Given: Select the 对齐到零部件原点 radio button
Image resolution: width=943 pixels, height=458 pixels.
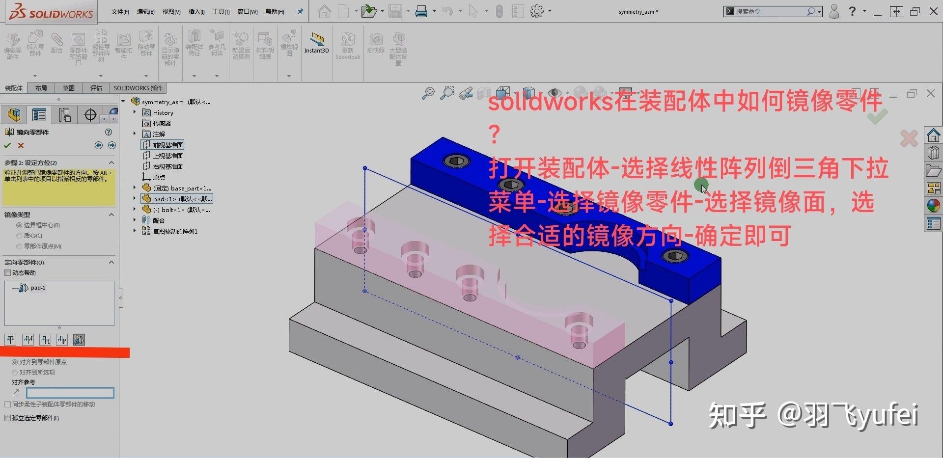Looking at the screenshot, I should 15,362.
